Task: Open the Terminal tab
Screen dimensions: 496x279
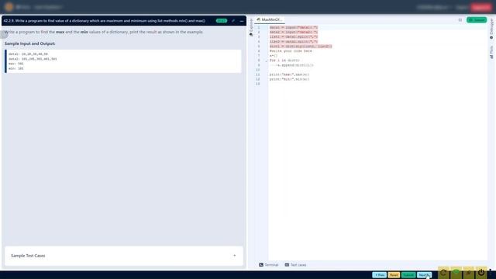Action: [269, 265]
